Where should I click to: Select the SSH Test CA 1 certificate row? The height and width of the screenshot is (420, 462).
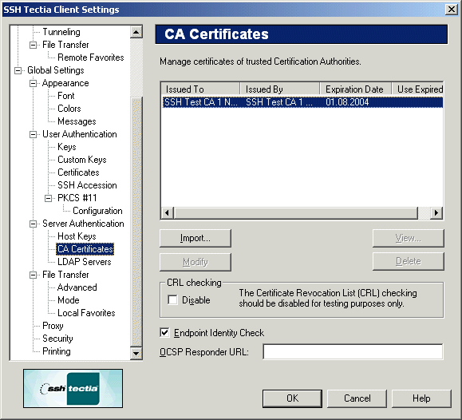click(x=302, y=102)
